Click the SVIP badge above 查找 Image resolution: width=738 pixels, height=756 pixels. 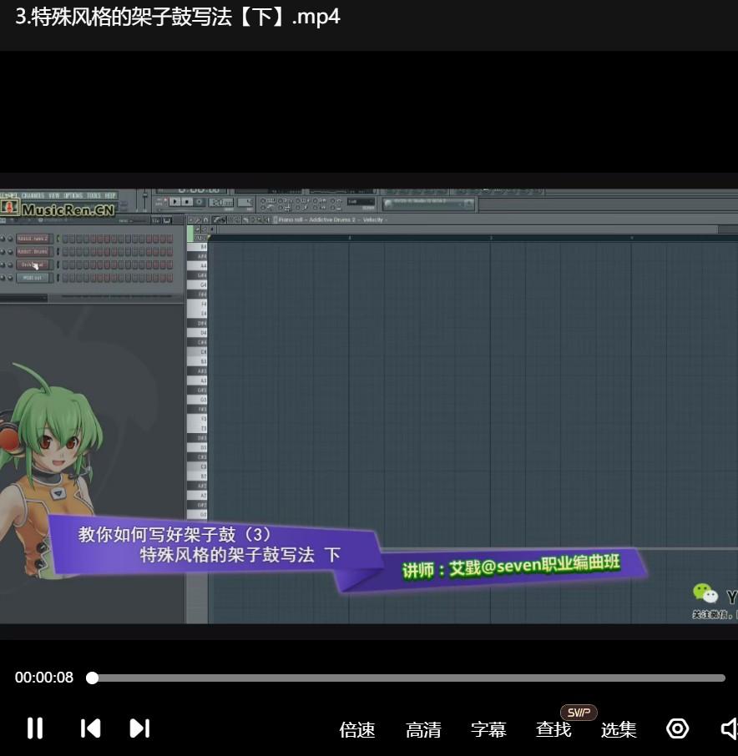[579, 712]
